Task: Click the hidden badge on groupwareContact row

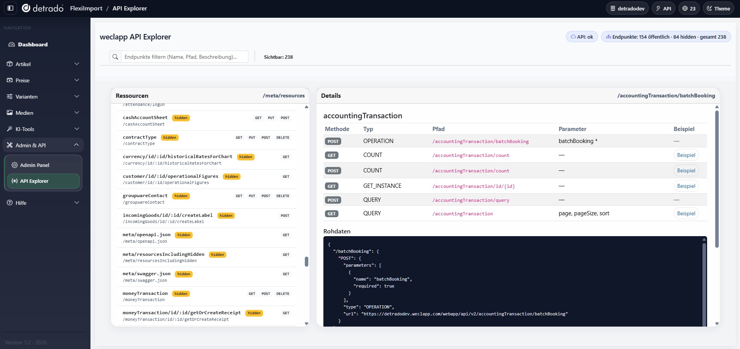Action: pyautogui.click(x=181, y=196)
